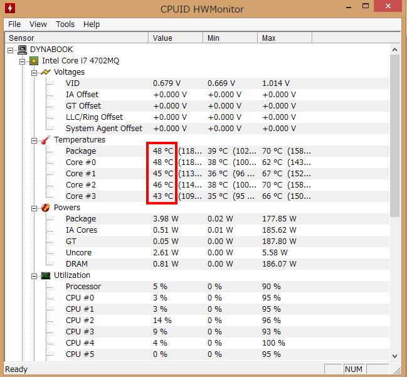Collapse the Intel Core i7 4702MQ node
The height and width of the screenshot is (377, 407).
pyautogui.click(x=23, y=61)
